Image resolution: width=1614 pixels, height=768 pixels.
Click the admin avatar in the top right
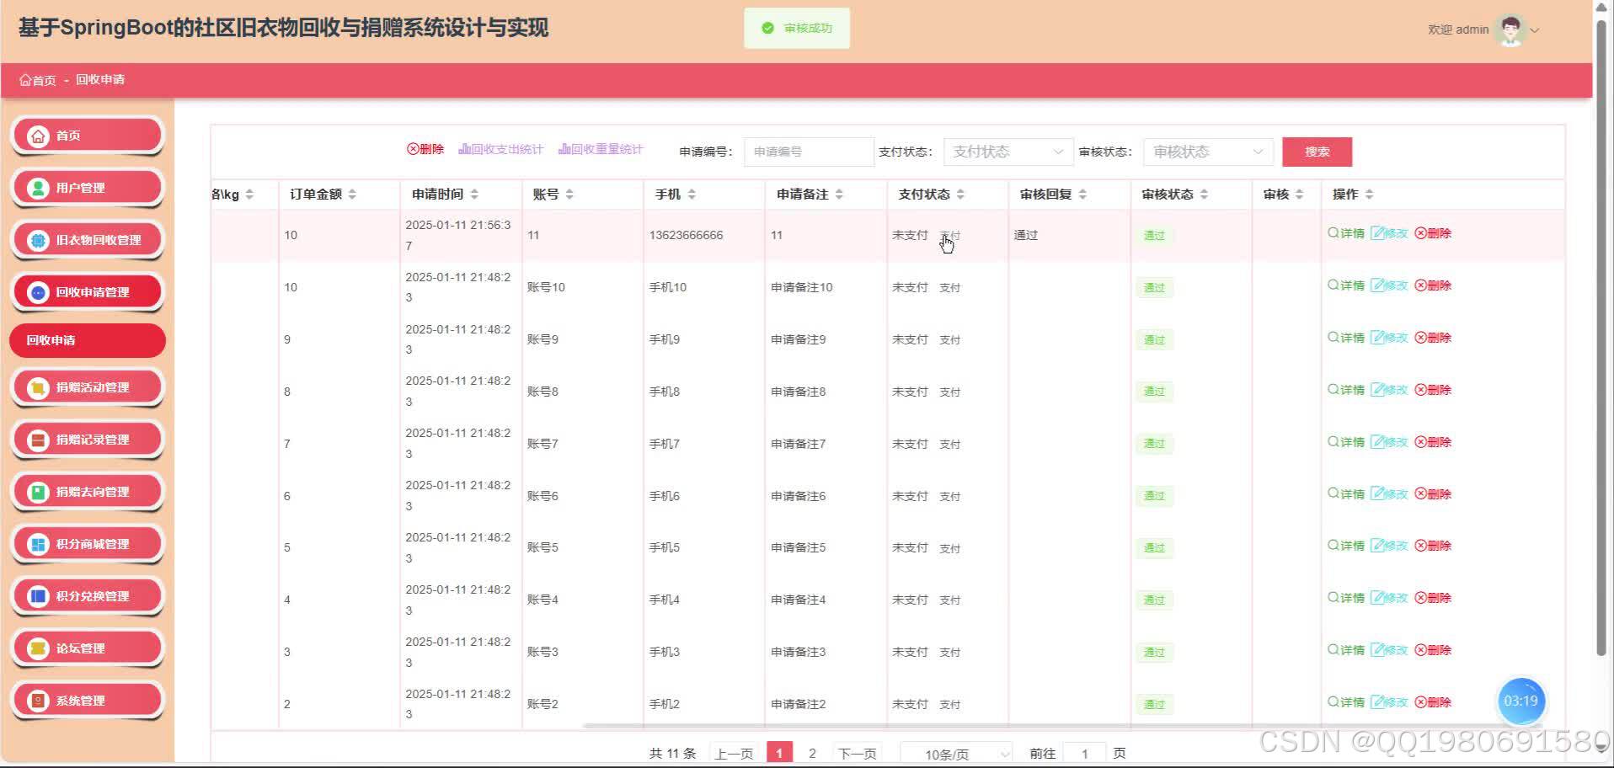coord(1510,29)
